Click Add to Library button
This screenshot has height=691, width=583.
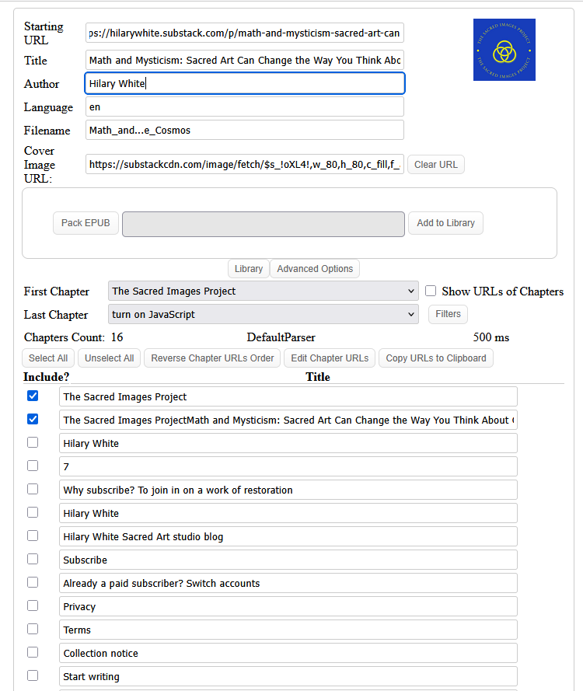click(445, 223)
